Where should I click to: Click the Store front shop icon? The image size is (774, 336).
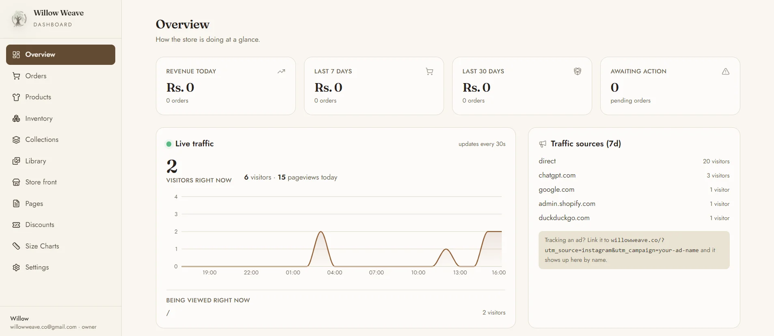point(16,182)
